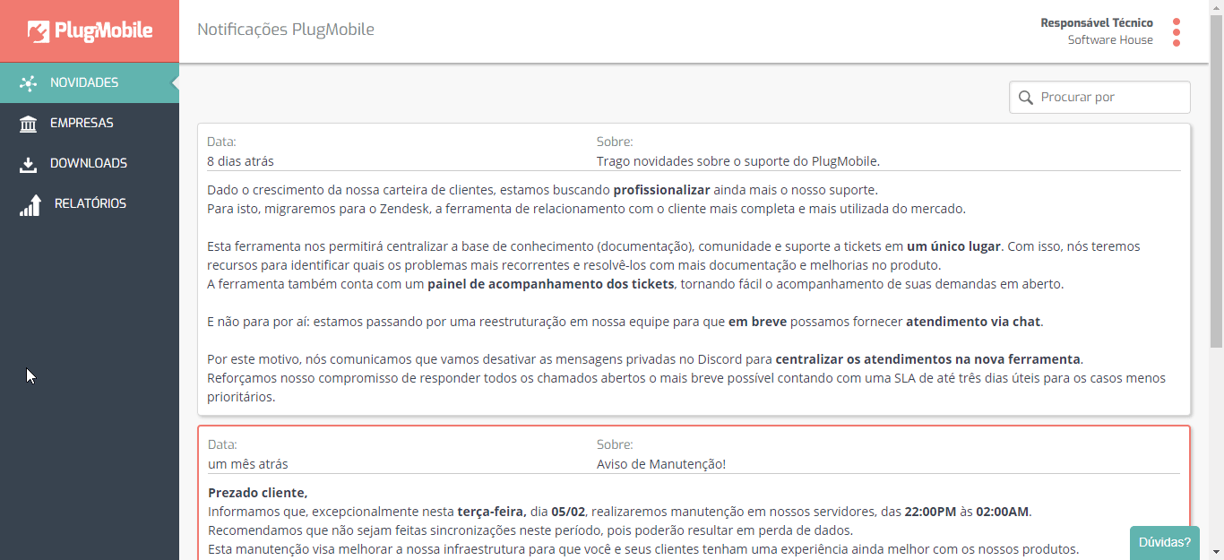1224x560 pixels.
Task: Focus the Procurar por search field
Action: [1100, 97]
